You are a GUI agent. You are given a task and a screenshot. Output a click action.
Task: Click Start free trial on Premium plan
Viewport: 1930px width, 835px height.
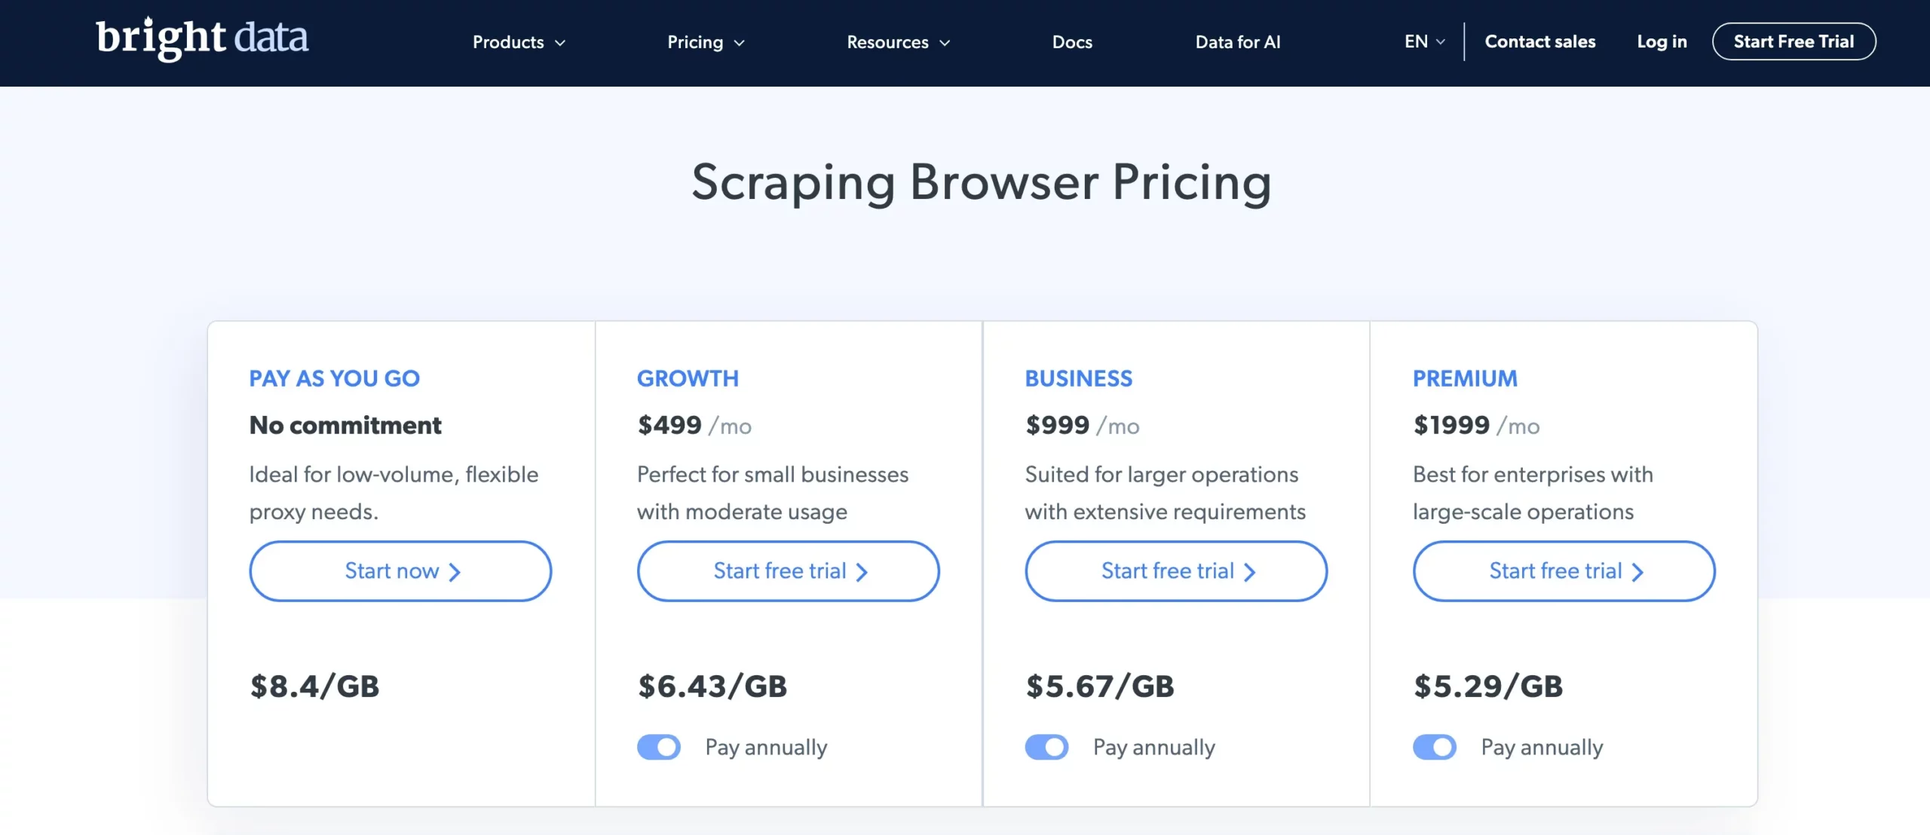(x=1564, y=570)
